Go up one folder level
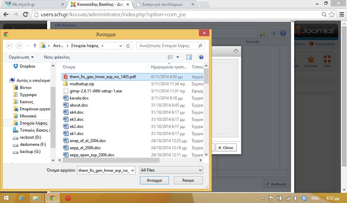Image resolution: width=347 pixels, height=203 pixels. [x=35, y=46]
